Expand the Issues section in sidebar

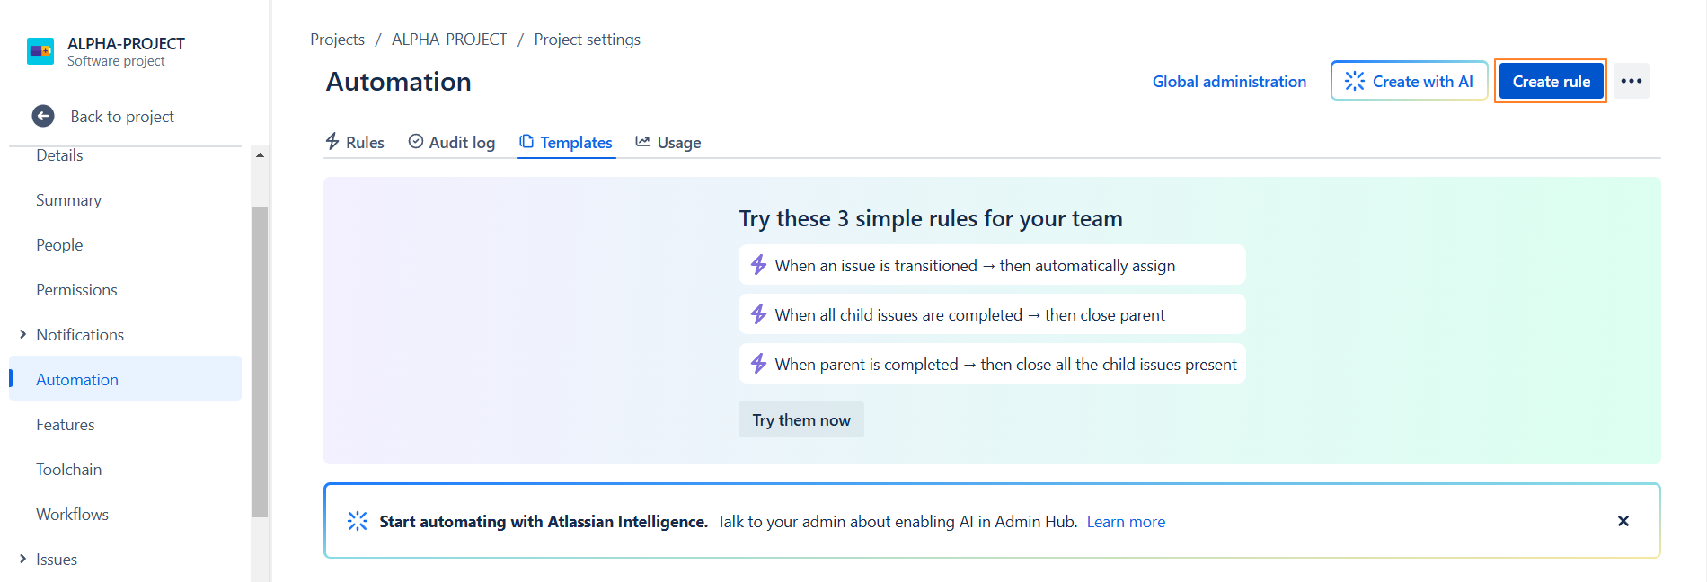click(23, 559)
